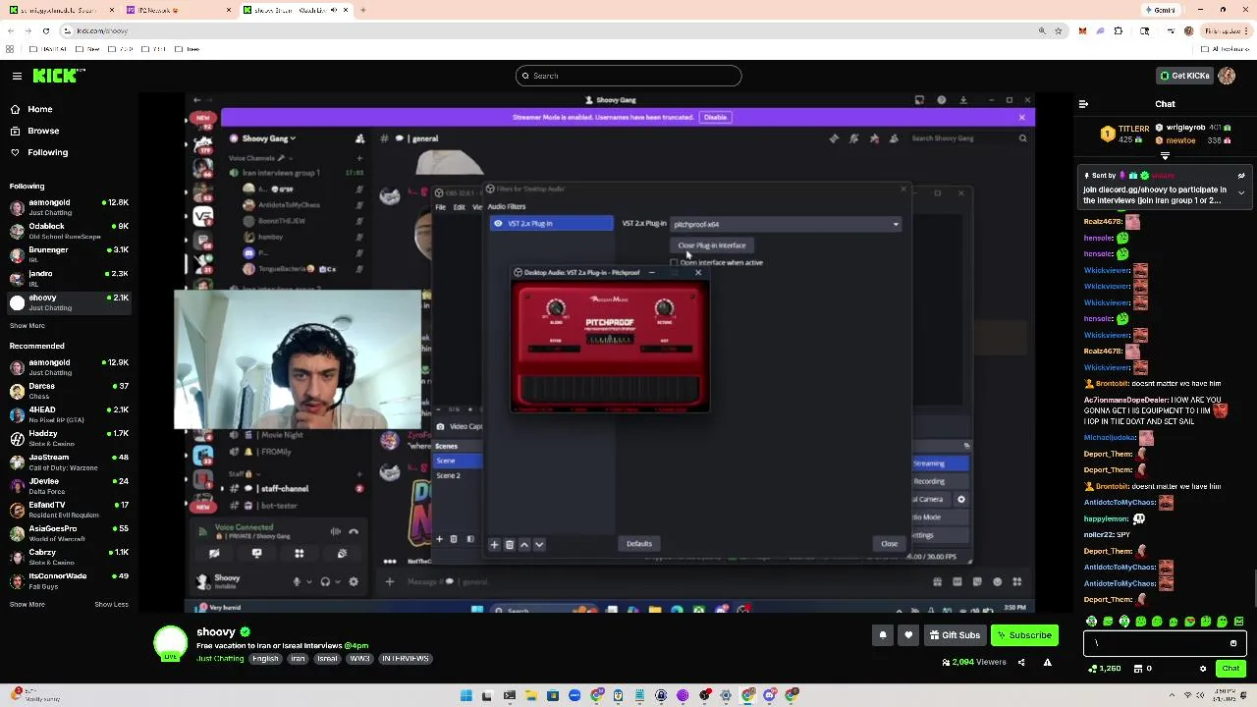Disable Streamer Mode in Discord banner
Viewport: 1257px width, 707px height.
(715, 117)
